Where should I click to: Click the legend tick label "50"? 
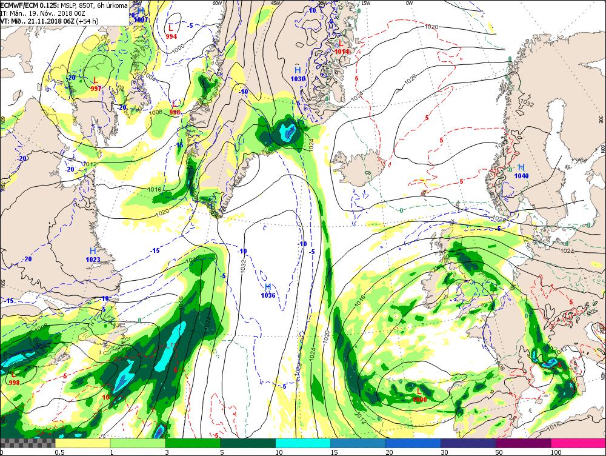pyautogui.click(x=499, y=452)
